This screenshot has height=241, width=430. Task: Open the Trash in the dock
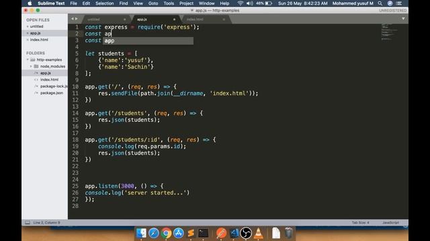click(288, 233)
